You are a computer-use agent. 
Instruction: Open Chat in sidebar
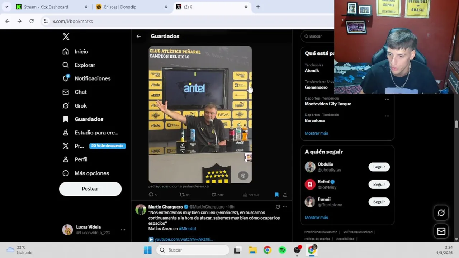click(75, 92)
